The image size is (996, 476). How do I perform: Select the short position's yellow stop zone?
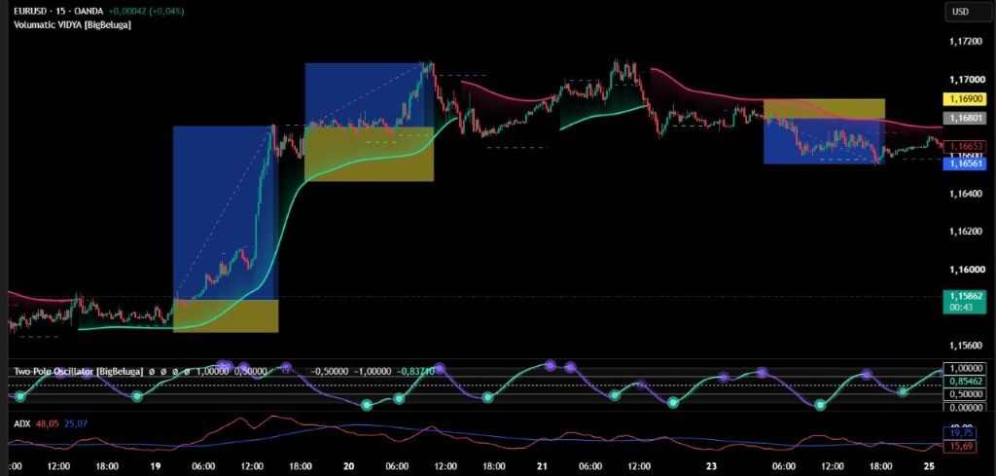824,109
